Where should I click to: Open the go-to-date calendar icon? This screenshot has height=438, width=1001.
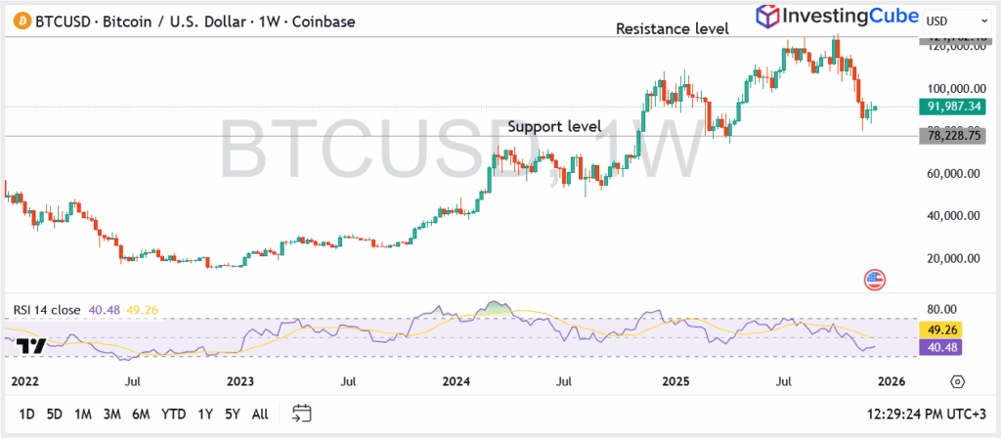pyautogui.click(x=302, y=414)
